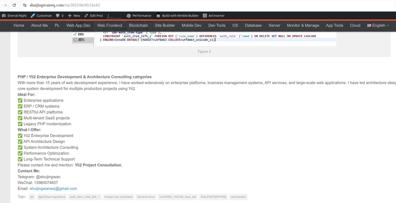This screenshot has height=203, width=396.
Task: Expand the English language dropdown
Action: coord(378,25)
